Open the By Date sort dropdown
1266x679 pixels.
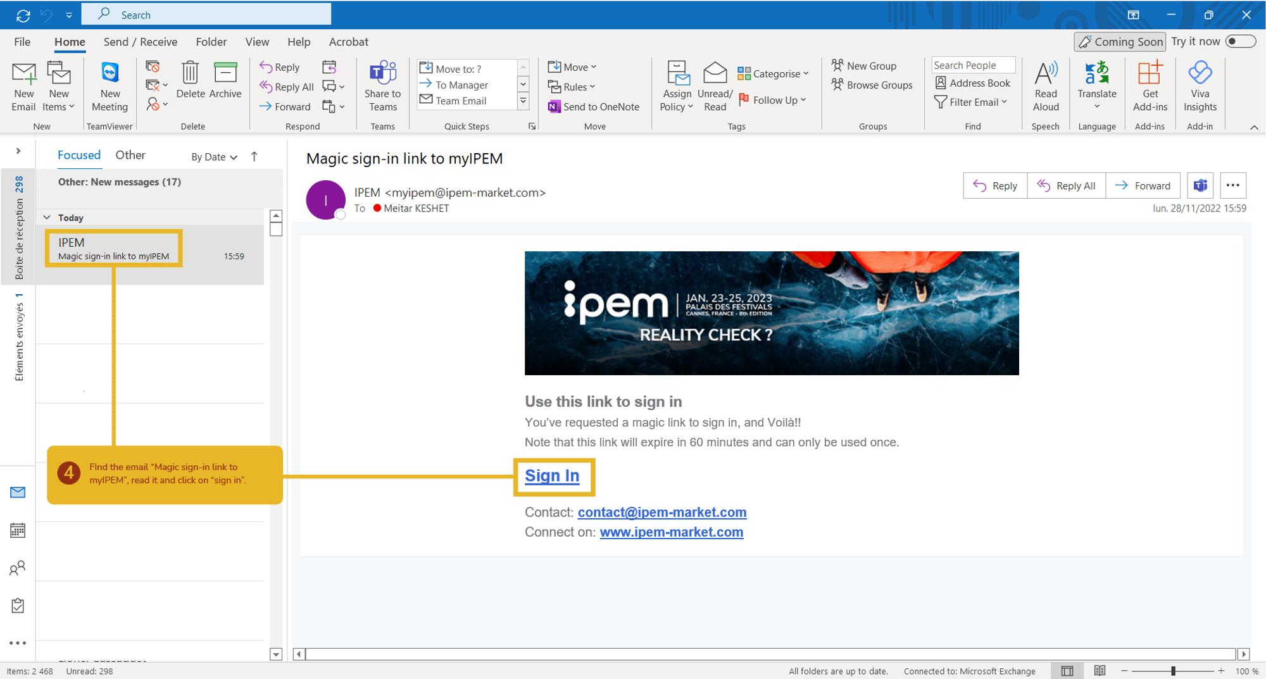214,157
